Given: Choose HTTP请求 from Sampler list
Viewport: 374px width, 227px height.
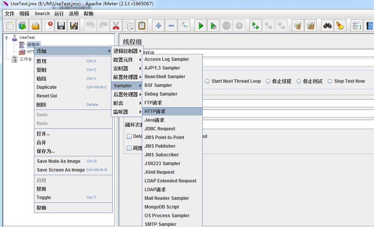Looking at the screenshot, I should point(172,111).
